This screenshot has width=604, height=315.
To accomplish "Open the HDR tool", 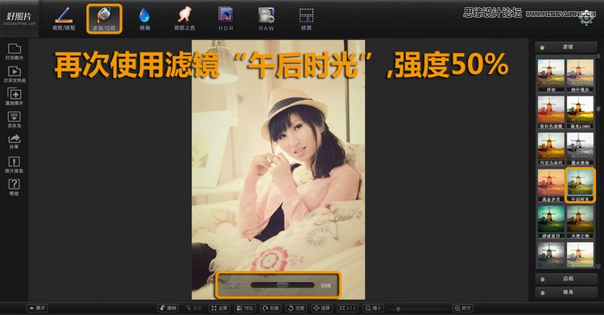I will tap(225, 18).
